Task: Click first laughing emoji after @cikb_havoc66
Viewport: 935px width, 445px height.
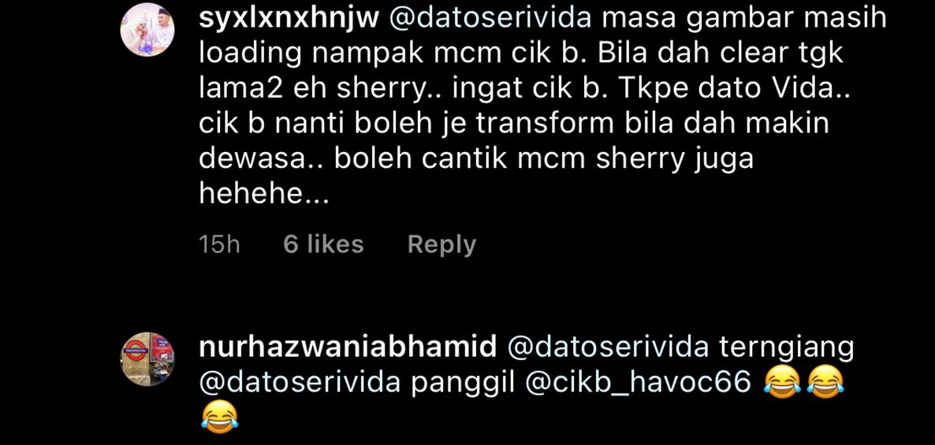Action: pos(782,383)
